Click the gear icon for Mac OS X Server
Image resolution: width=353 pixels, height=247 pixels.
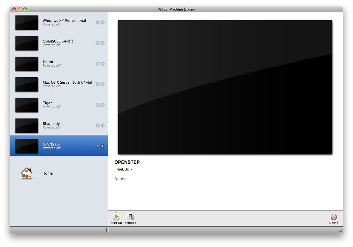[98, 84]
